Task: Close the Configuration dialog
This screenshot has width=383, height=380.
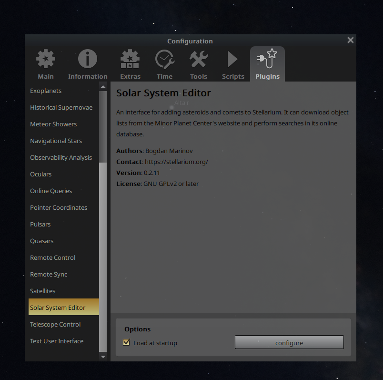Action: (x=351, y=40)
